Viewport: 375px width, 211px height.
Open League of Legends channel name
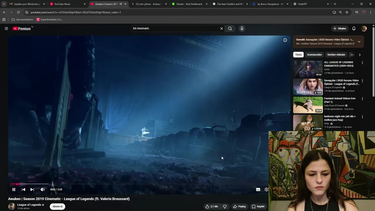pyautogui.click(x=29, y=205)
